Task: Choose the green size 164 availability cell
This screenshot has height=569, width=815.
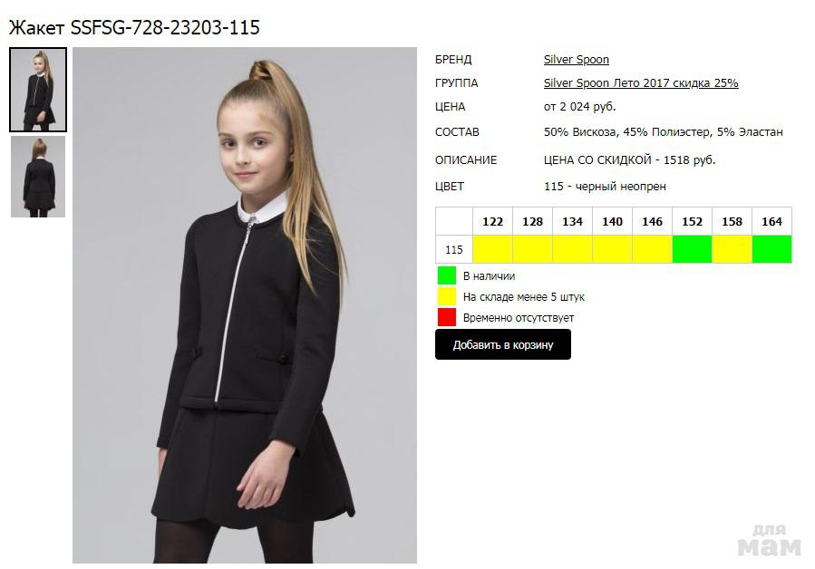Action: click(771, 249)
